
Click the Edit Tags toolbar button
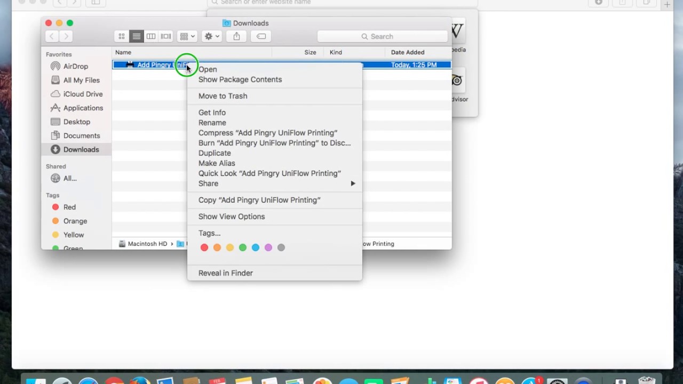coord(261,36)
